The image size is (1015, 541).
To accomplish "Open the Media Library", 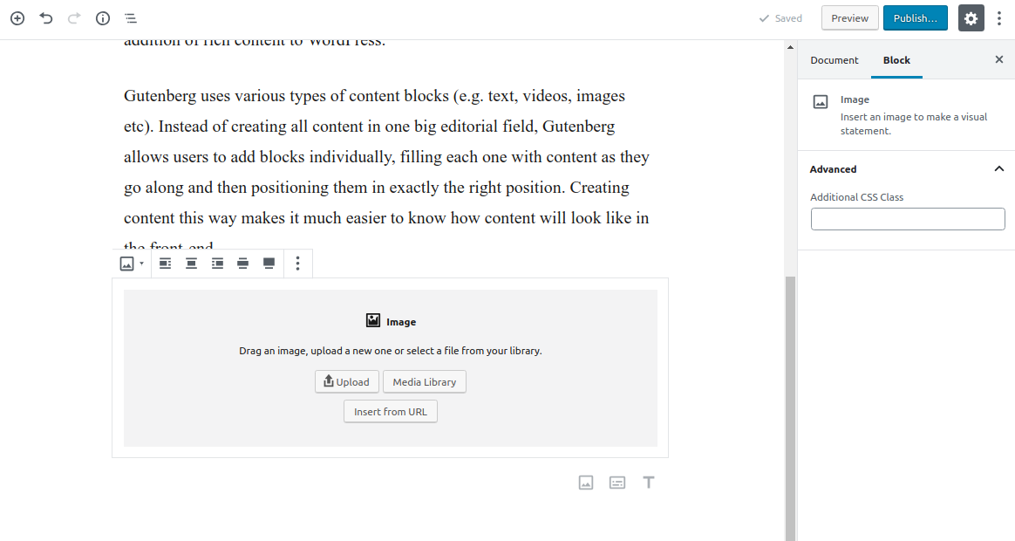I will [424, 381].
